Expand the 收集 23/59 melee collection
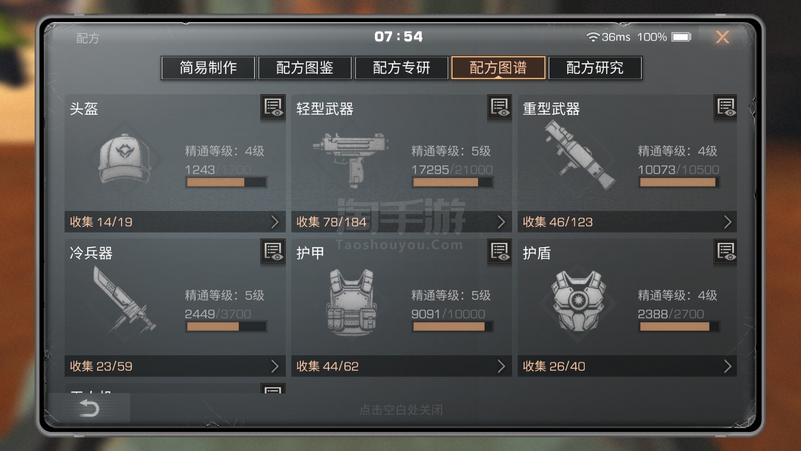 click(x=175, y=366)
